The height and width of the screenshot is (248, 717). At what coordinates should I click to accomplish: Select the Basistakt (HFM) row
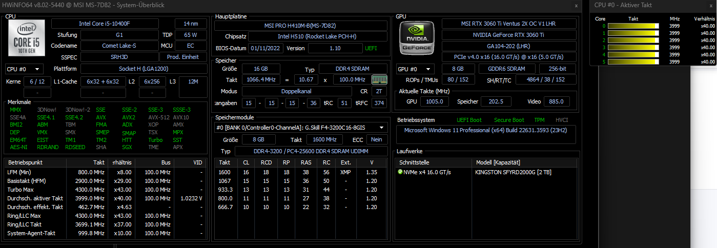[x=105, y=180]
